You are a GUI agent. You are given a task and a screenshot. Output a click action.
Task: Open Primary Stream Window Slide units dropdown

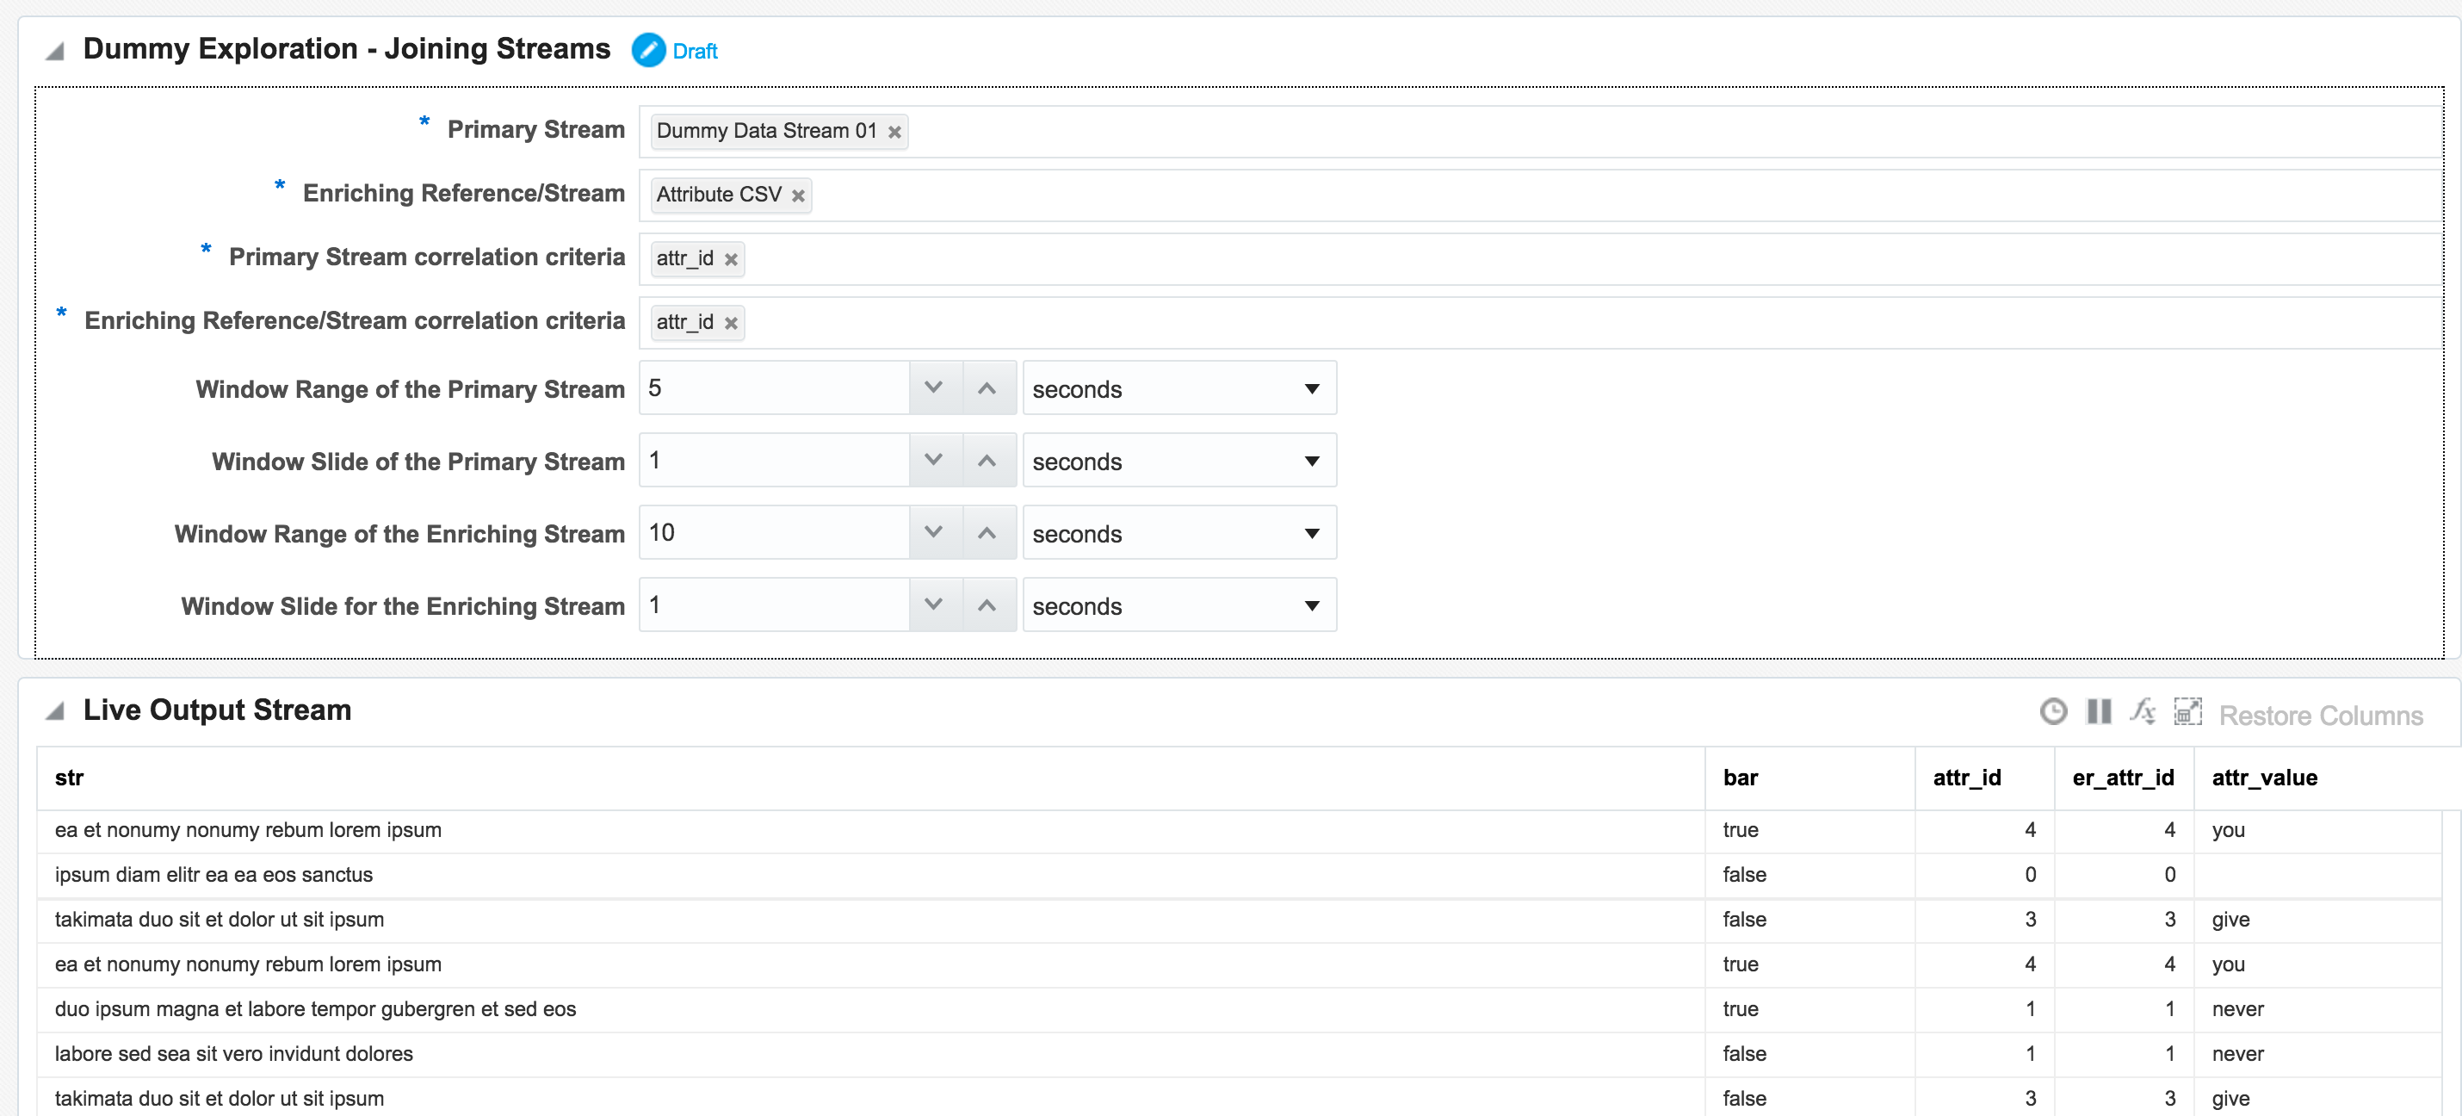(1311, 462)
